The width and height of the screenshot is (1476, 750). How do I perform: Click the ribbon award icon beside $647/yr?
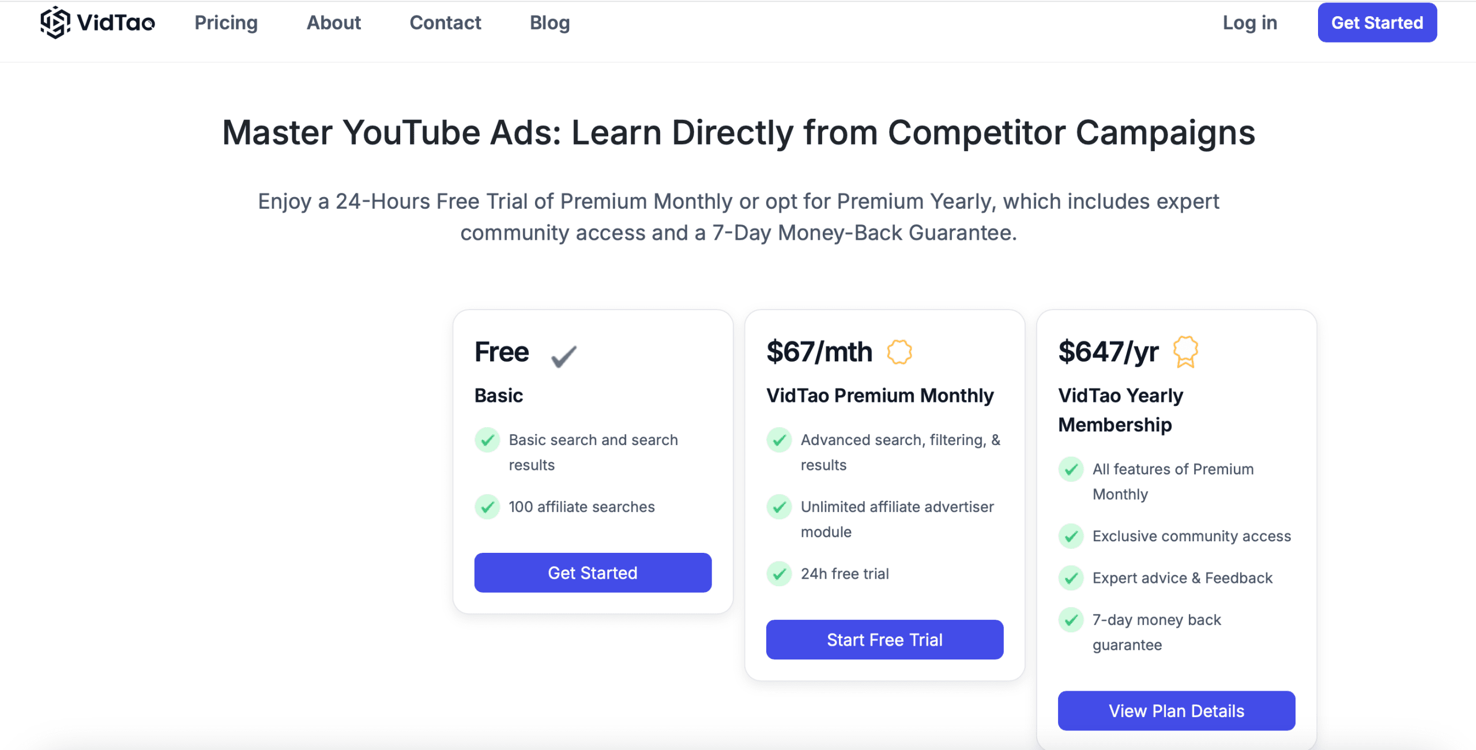tap(1185, 352)
